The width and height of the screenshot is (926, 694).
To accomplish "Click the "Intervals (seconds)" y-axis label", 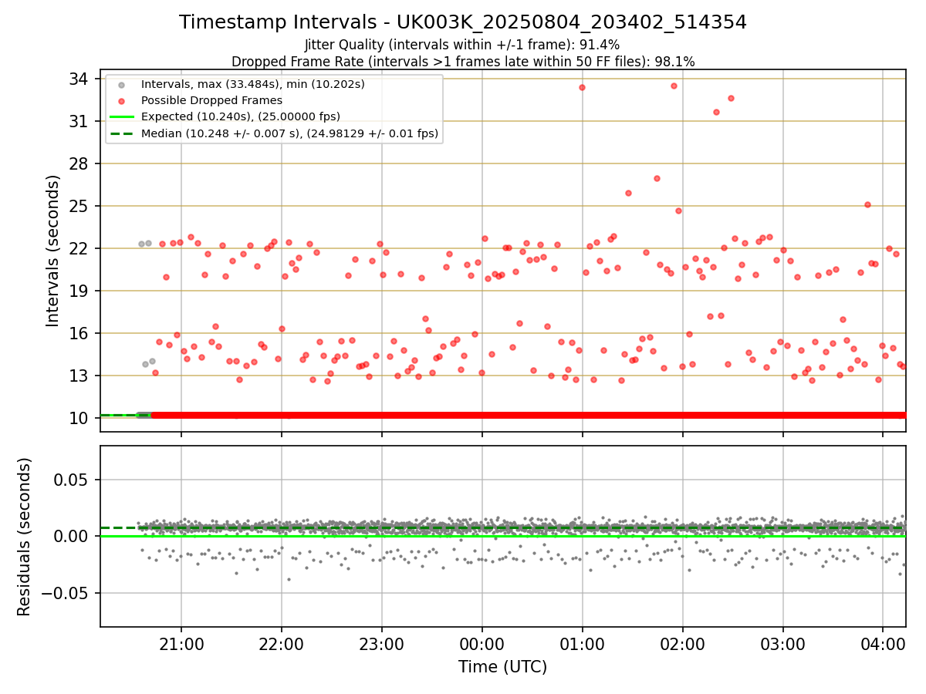I will [x=53, y=251].
